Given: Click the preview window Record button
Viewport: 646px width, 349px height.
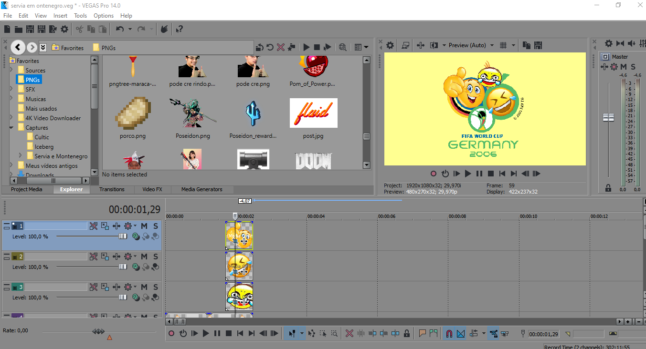Looking at the screenshot, I should tap(434, 174).
